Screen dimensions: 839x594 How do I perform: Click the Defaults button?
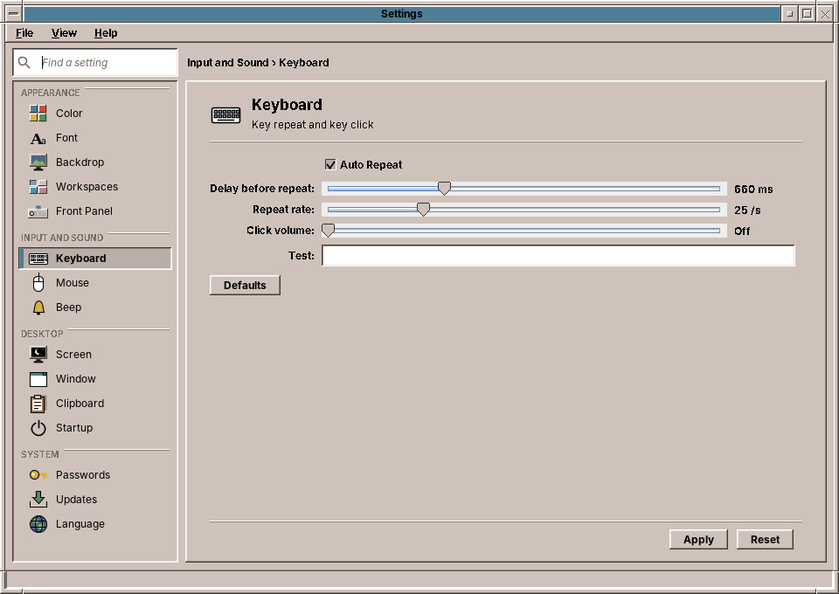click(245, 286)
